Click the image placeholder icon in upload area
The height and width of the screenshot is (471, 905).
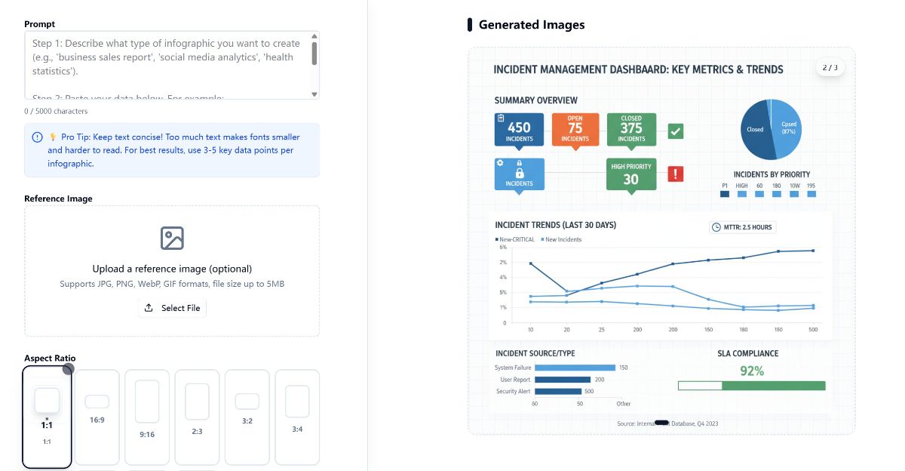172,239
